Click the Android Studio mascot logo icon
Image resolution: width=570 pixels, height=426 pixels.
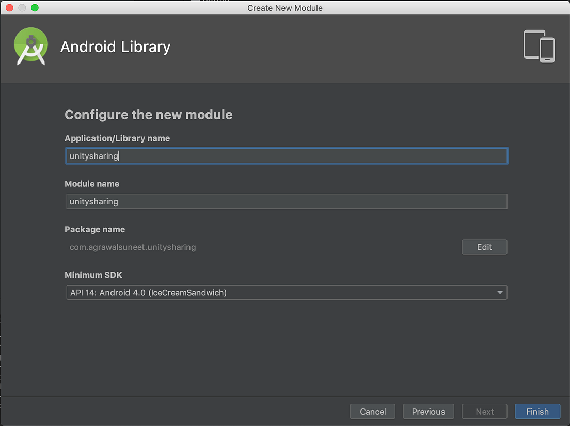[x=30, y=46]
